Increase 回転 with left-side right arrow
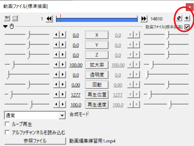Image resolution: width=194 pixels, height=146 pixels. pyautogui.click(x=63, y=84)
